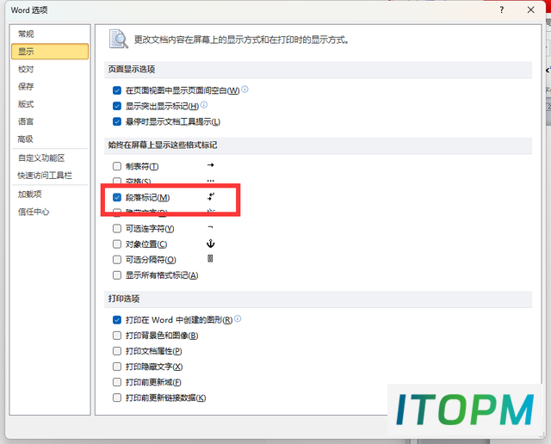Enable 打印前更新链接数据(K) checkbox
The image size is (551, 444).
(x=117, y=398)
